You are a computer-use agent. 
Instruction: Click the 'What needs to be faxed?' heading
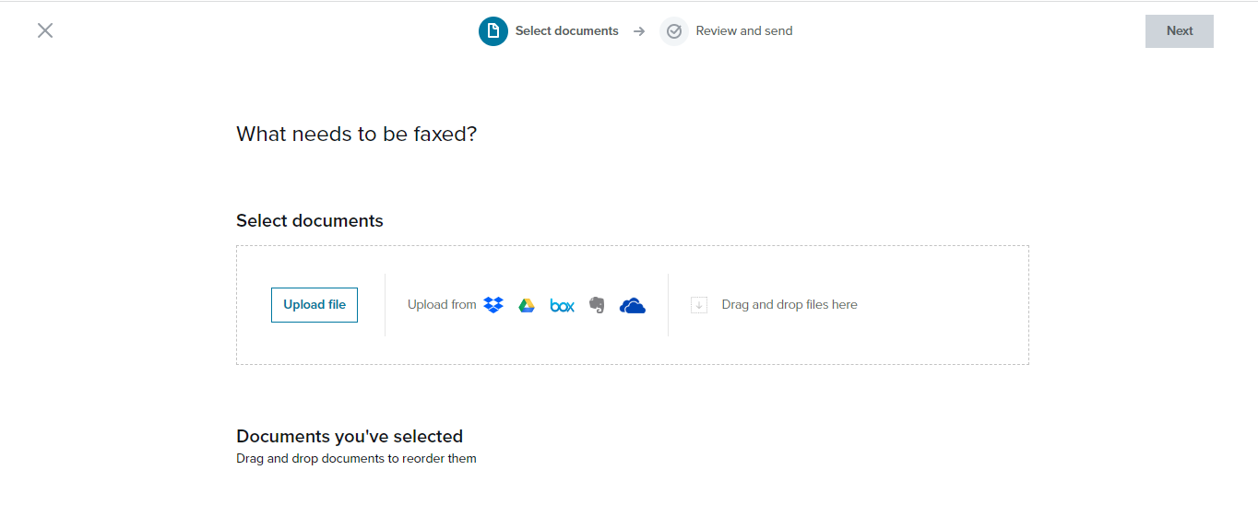[x=356, y=134]
